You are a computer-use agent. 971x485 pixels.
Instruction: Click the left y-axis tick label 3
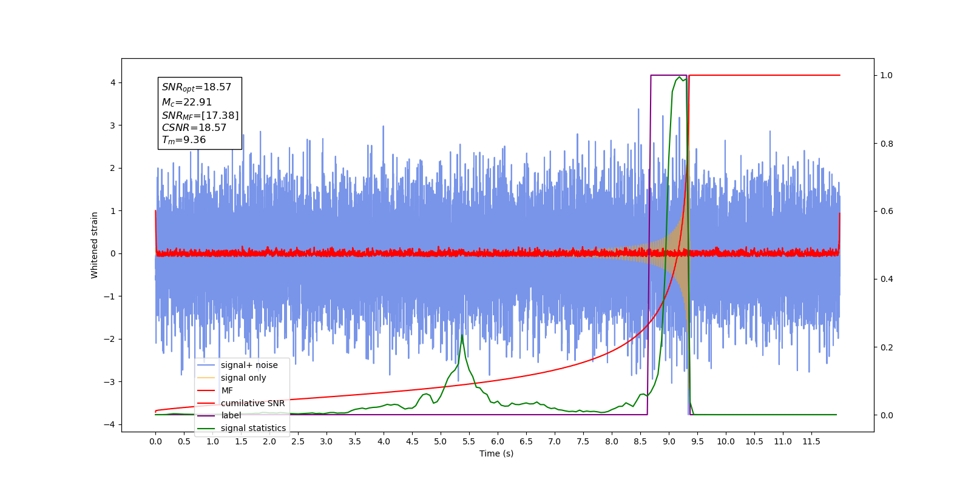click(112, 125)
